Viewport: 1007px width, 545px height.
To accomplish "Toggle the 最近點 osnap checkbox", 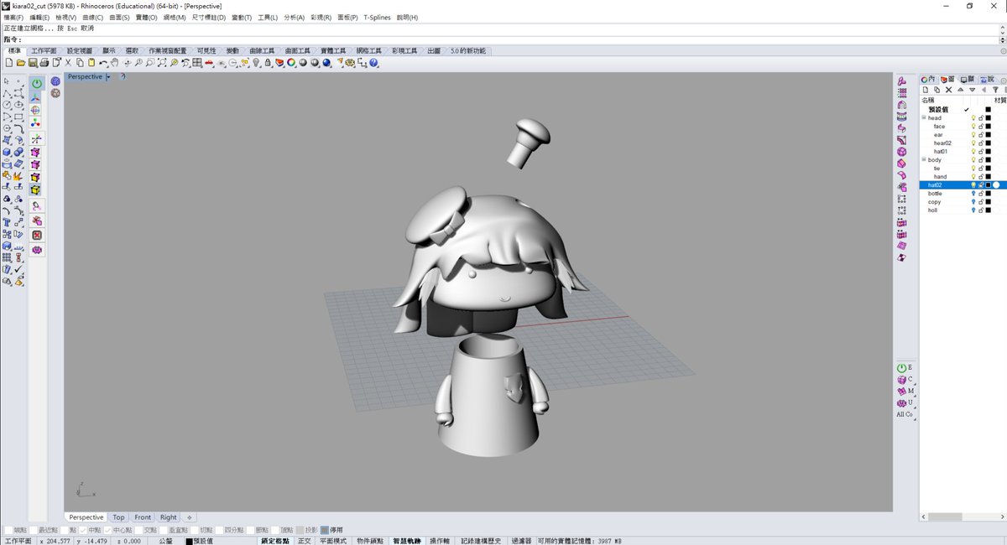I will (34, 530).
